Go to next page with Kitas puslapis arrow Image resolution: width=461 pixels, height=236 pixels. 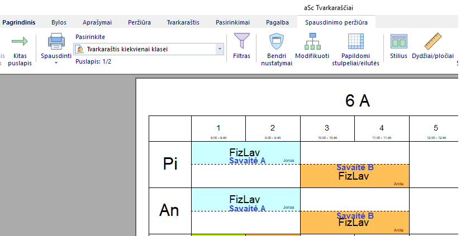coord(20,42)
